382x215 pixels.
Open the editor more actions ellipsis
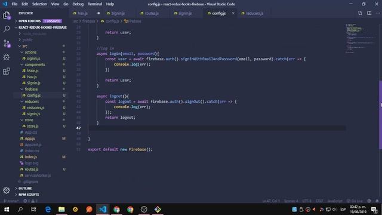378,13
